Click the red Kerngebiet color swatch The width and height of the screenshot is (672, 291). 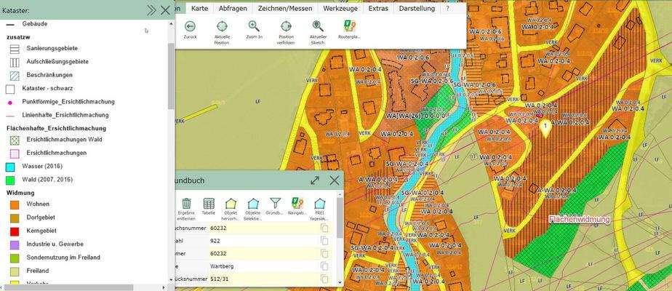(x=11, y=231)
